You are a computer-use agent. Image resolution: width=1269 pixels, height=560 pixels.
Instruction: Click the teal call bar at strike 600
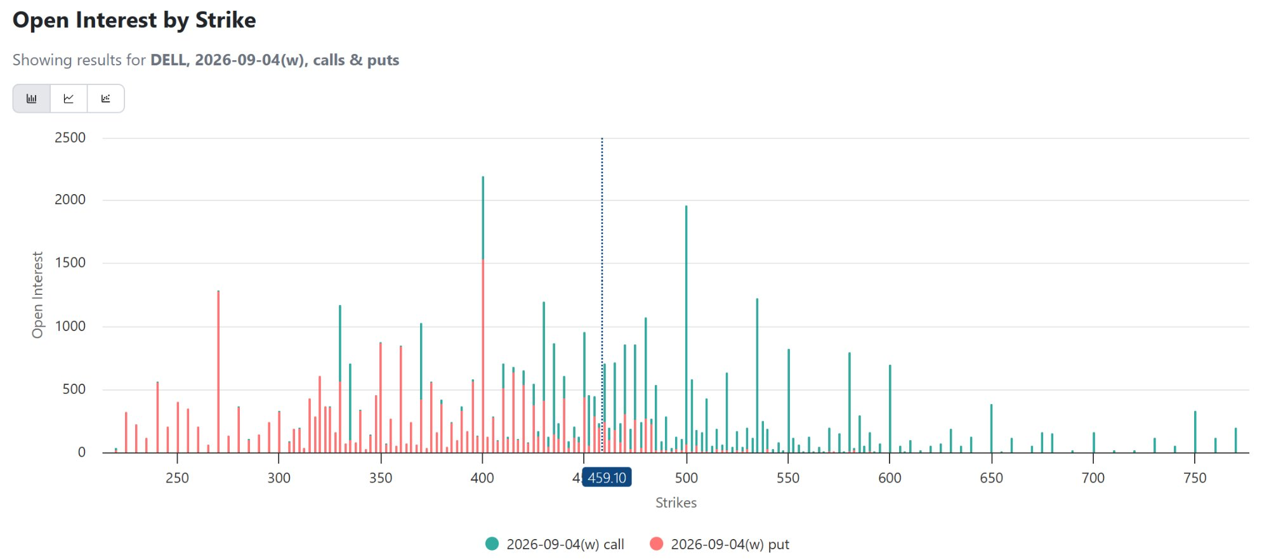coord(890,409)
